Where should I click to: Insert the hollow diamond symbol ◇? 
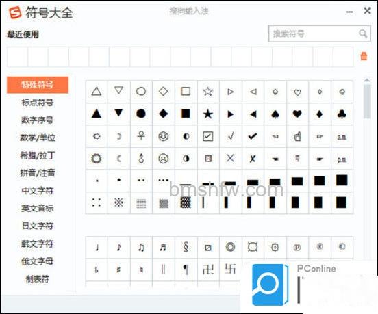click(x=164, y=92)
